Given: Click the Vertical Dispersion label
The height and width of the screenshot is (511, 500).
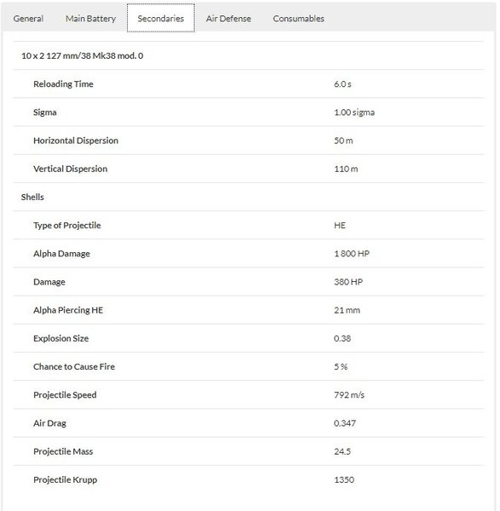Looking at the screenshot, I should point(70,169).
